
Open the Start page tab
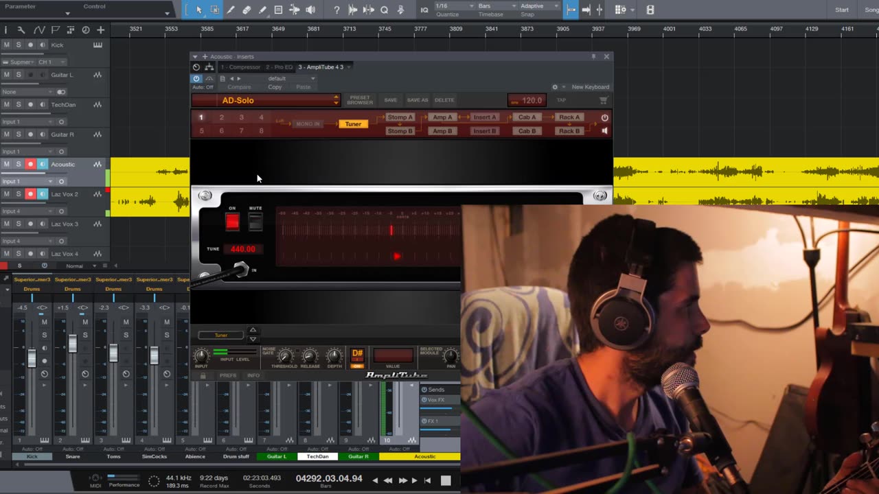[x=842, y=10]
